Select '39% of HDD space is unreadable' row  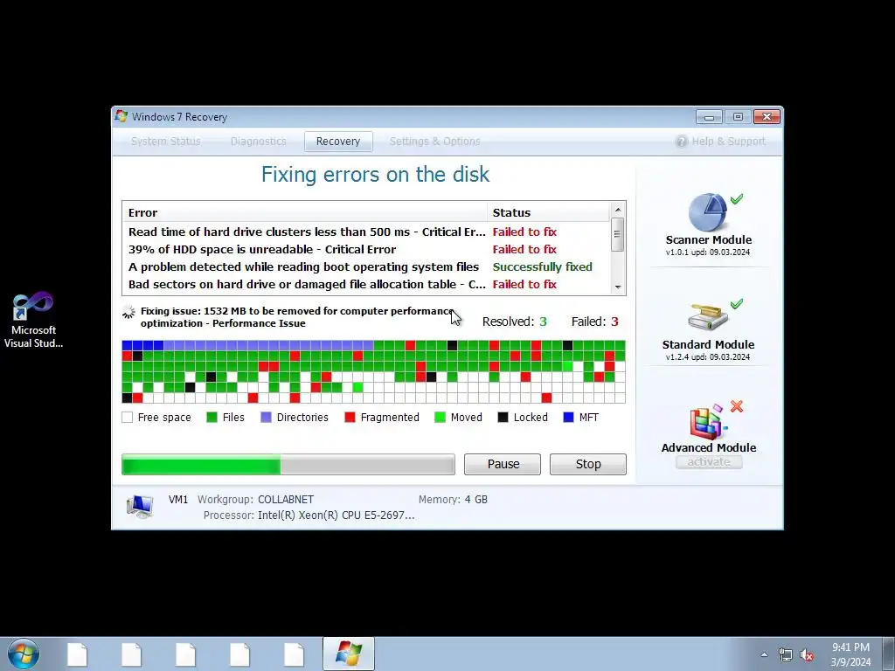coord(366,249)
